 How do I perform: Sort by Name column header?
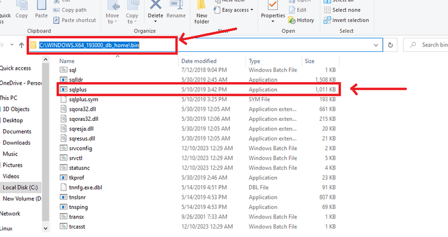point(67,61)
